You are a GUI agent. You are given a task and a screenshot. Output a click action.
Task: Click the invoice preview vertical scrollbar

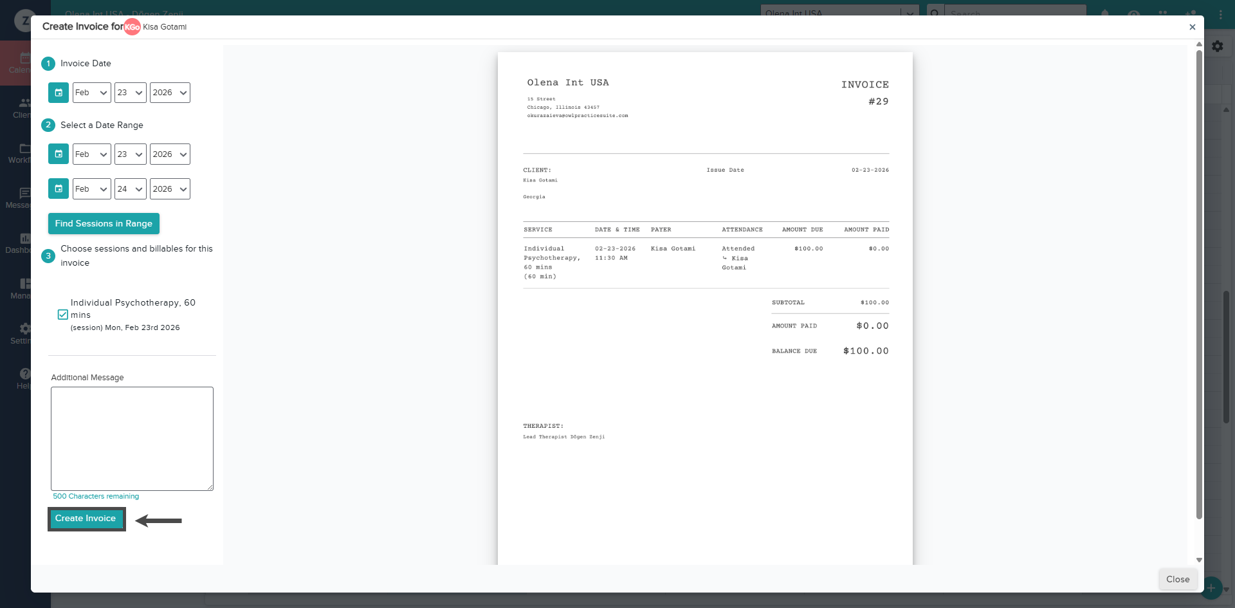(1199, 283)
